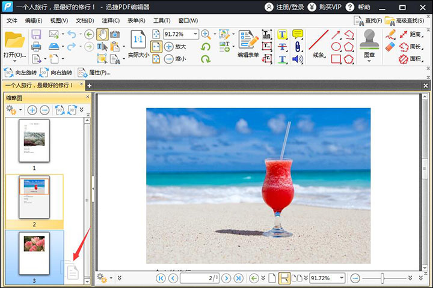Open the zoom percentage dropdown in toolbar
The width and height of the screenshot is (433, 288).
pos(195,34)
